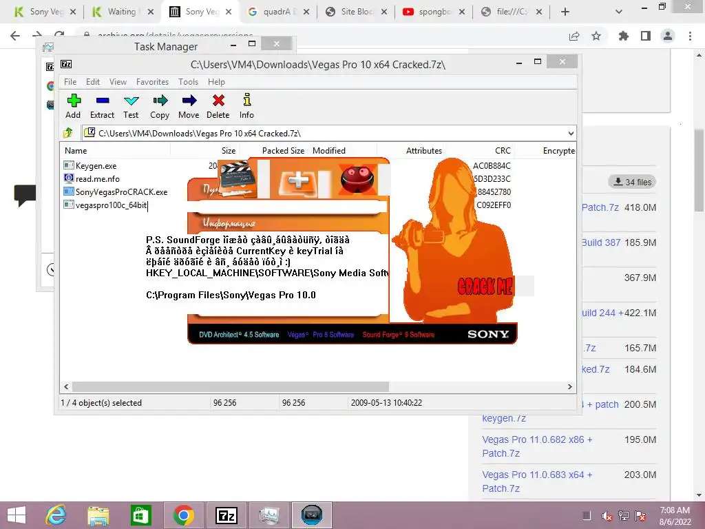Image resolution: width=705 pixels, height=529 pixels.
Task: Open Windows Start button
Action: click(x=17, y=515)
